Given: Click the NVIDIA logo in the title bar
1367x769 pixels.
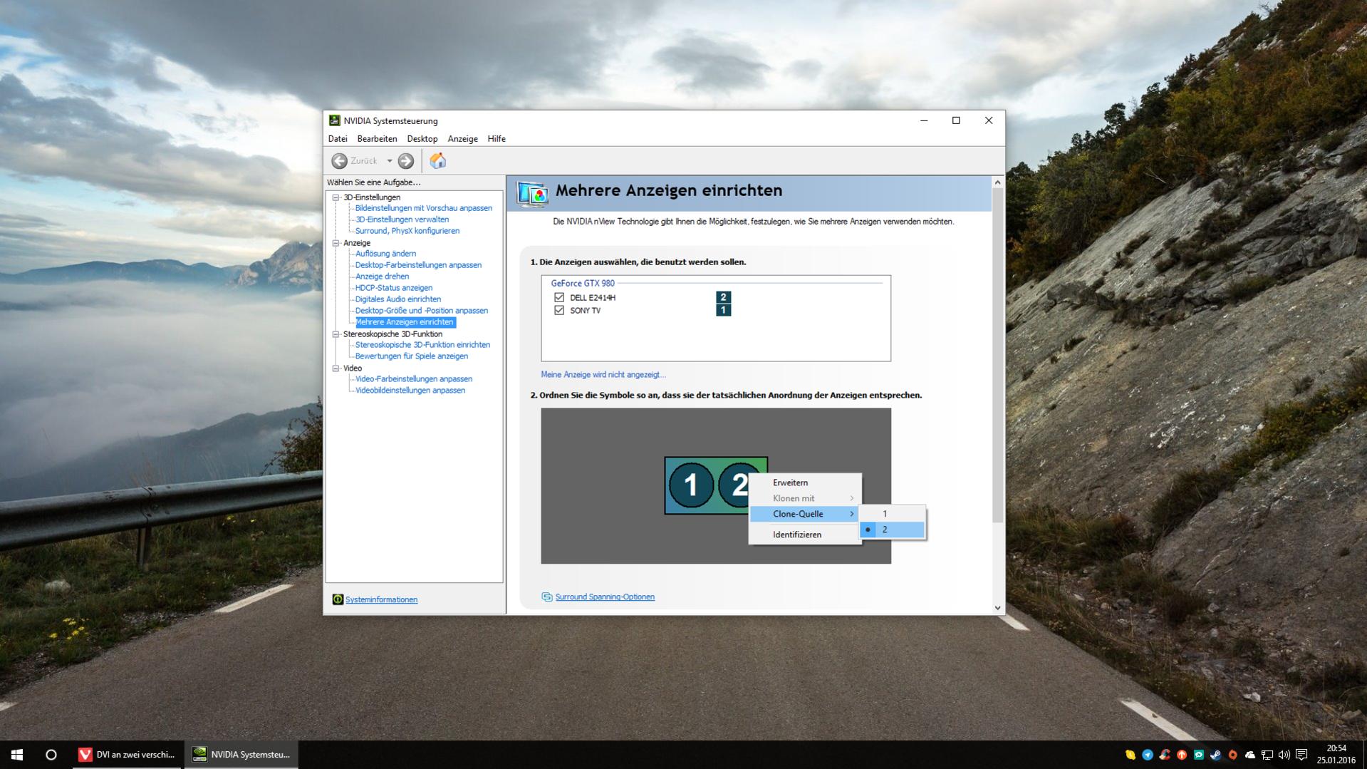Looking at the screenshot, I should [x=334, y=120].
